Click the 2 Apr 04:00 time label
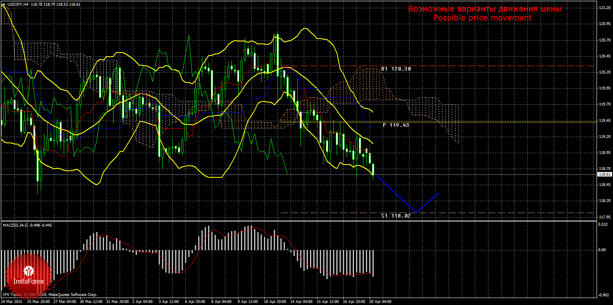Image resolution: width=613 pixels, height=305 pixels. (x=143, y=302)
